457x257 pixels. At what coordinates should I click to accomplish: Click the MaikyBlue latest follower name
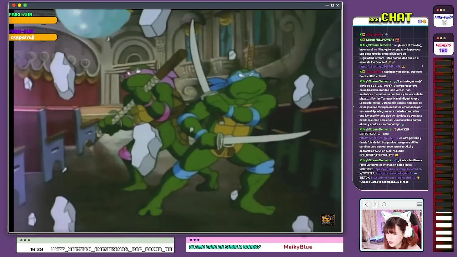(x=298, y=247)
